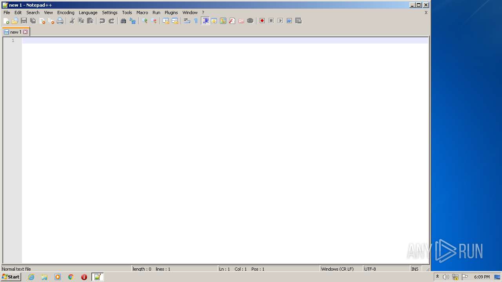Open the Settings menu
This screenshot has width=502, height=282.
110,13
